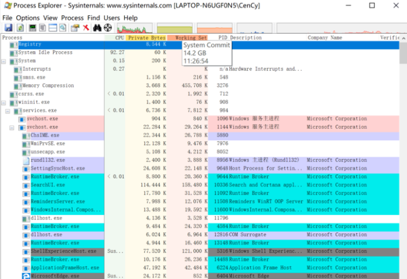
Task: Collapse the wininit.exe tree node
Action: pyautogui.click(x=4, y=102)
